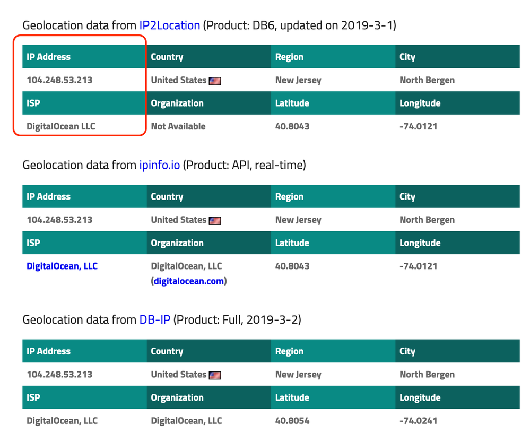The height and width of the screenshot is (441, 530).
Task: Click the US flag in IP2Location table
Action: pyautogui.click(x=215, y=81)
